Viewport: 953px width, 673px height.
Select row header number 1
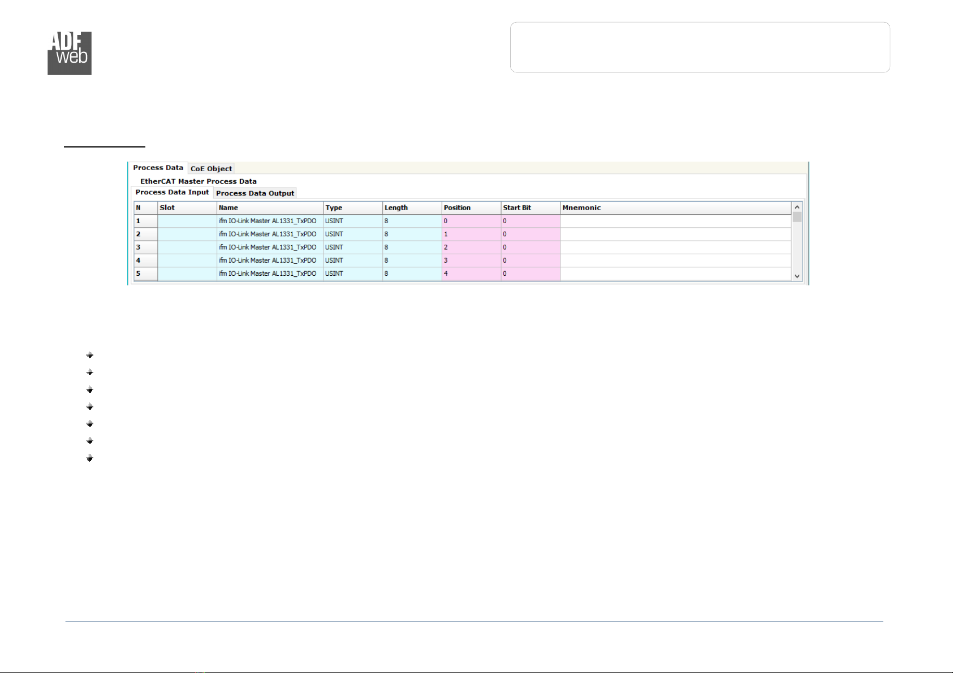click(145, 221)
